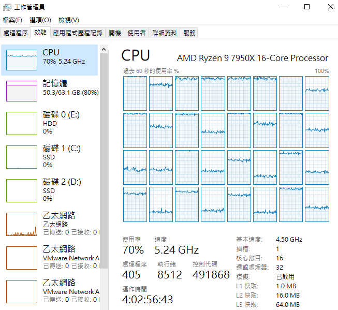Click the AMD Ryzen 9 7950X processor name
Viewport: 338px width, 310px height.
point(253,58)
